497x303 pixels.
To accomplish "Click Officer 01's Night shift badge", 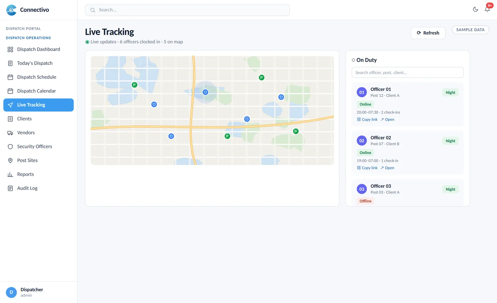I will [450, 92].
